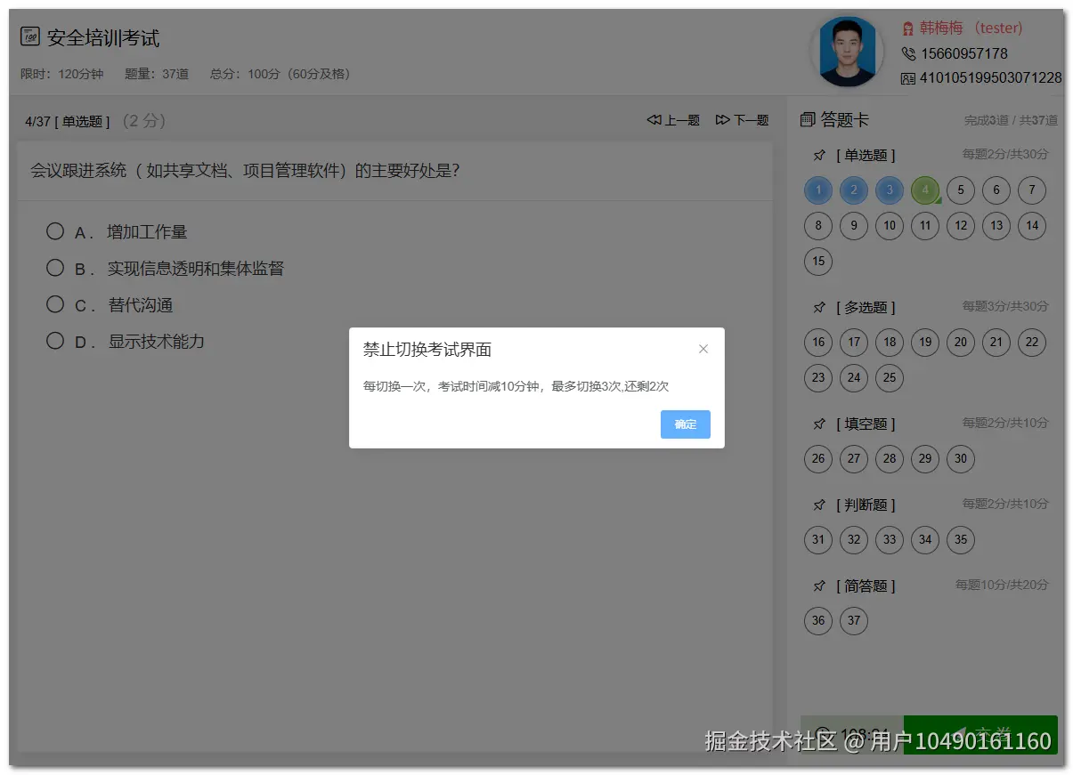Click the pin icon beside [填空题] section
Viewport: 1073px width, 775px height.
point(818,424)
